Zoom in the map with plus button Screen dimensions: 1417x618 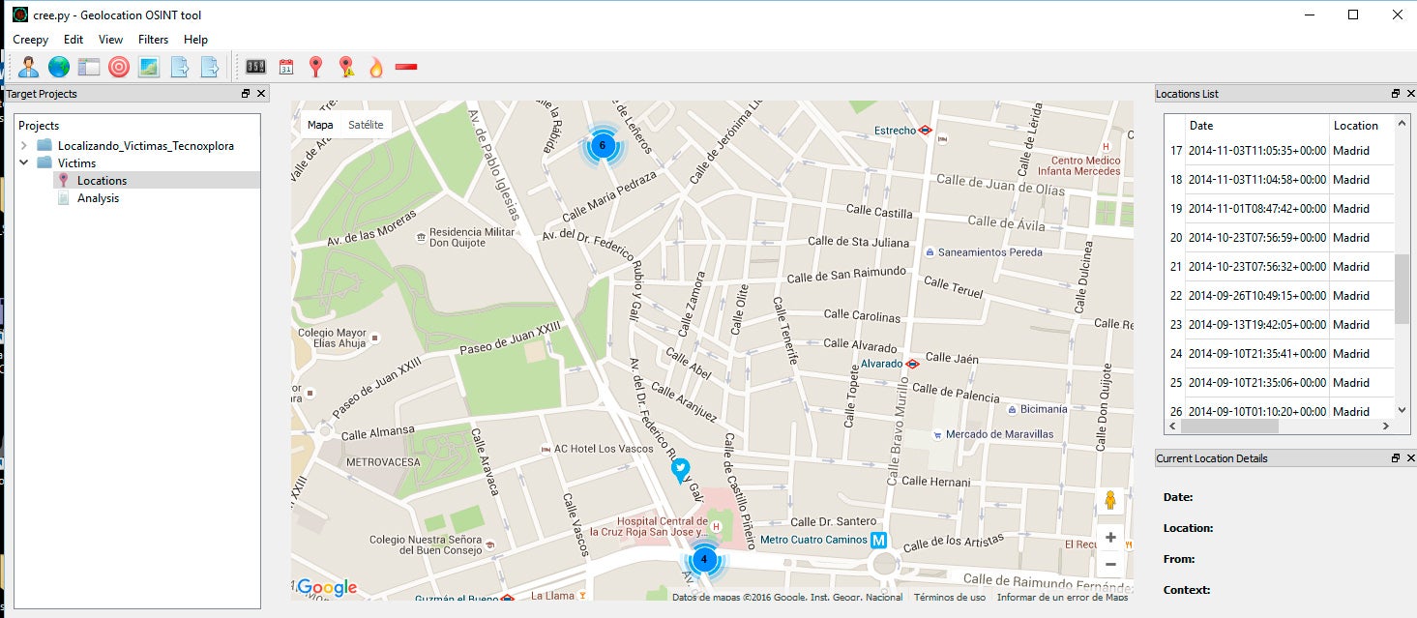pyautogui.click(x=1110, y=537)
